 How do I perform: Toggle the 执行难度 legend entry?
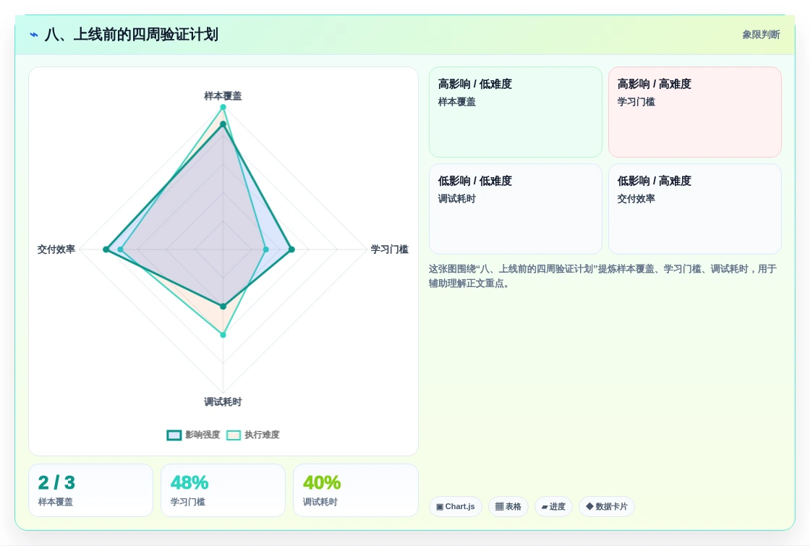(x=253, y=435)
